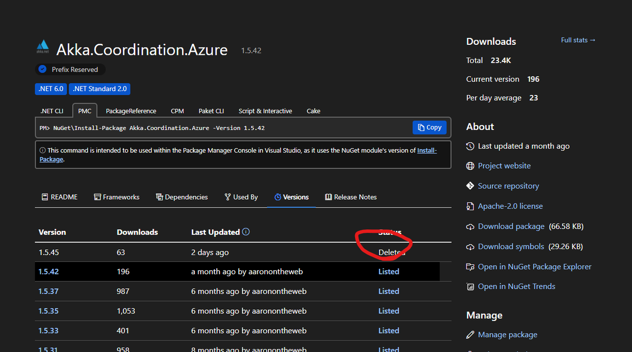Click the Prefix Reserved checkmark badge icon

tap(43, 70)
